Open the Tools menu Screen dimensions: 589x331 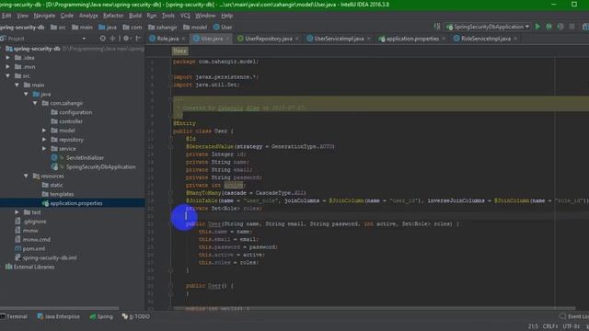(x=168, y=16)
